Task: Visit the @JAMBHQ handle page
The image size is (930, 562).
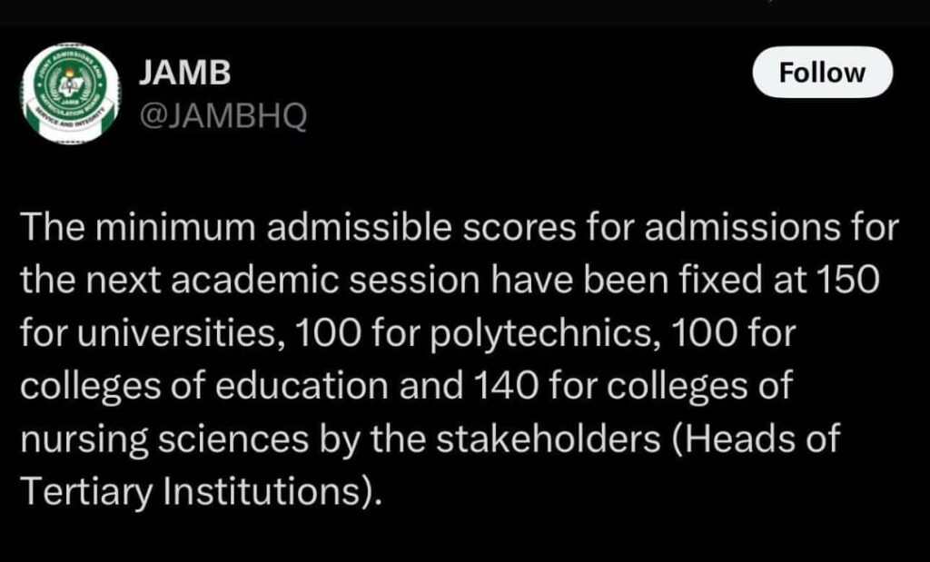Action: pyautogui.click(x=223, y=116)
